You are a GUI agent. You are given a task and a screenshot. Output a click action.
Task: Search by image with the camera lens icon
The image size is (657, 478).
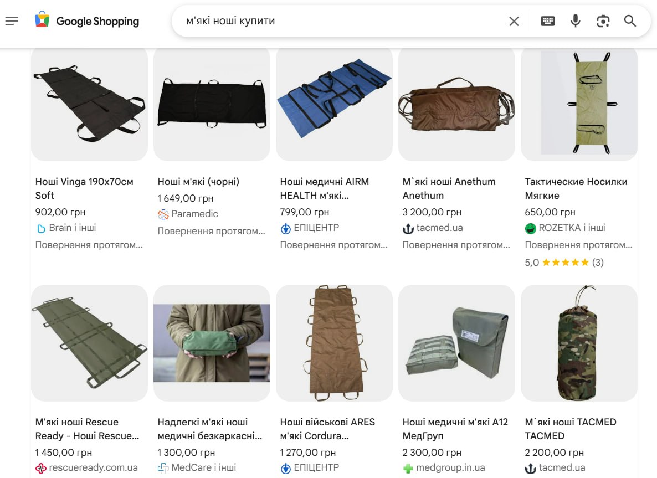603,21
